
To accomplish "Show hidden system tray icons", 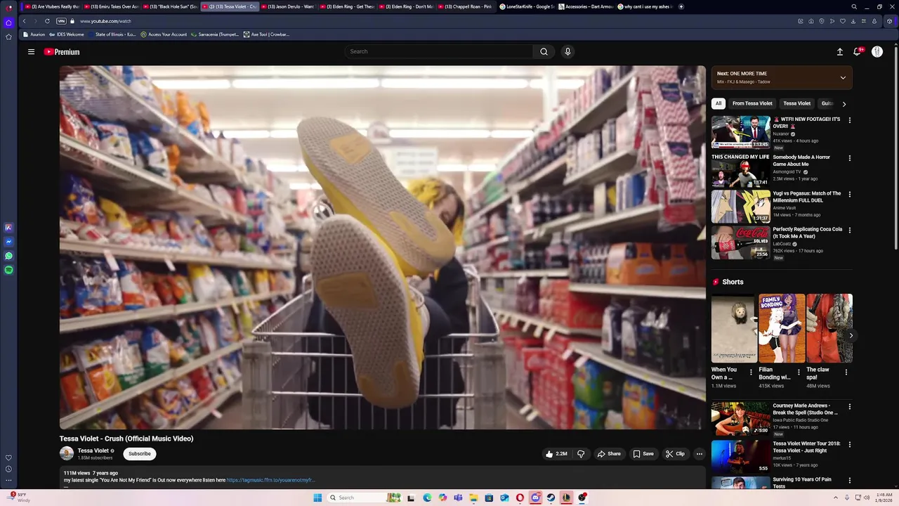I will click(x=834, y=498).
